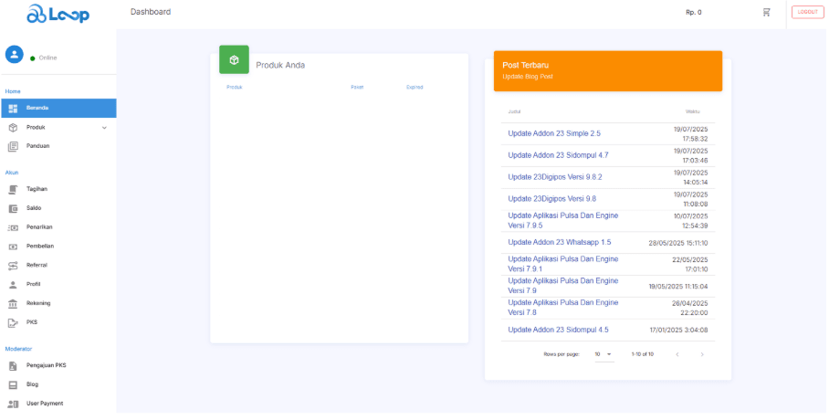
Task: Click the green Produk Anda box icon
Action: click(234, 60)
